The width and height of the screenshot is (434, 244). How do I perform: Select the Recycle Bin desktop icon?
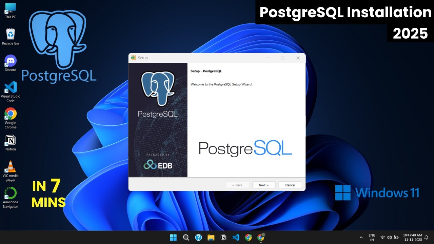click(x=11, y=37)
